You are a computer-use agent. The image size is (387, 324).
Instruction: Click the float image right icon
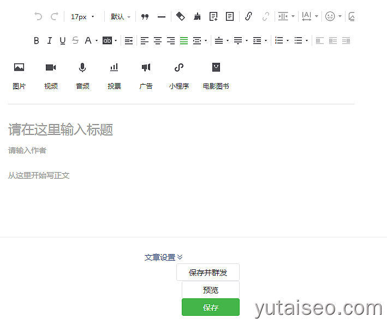click(x=346, y=40)
